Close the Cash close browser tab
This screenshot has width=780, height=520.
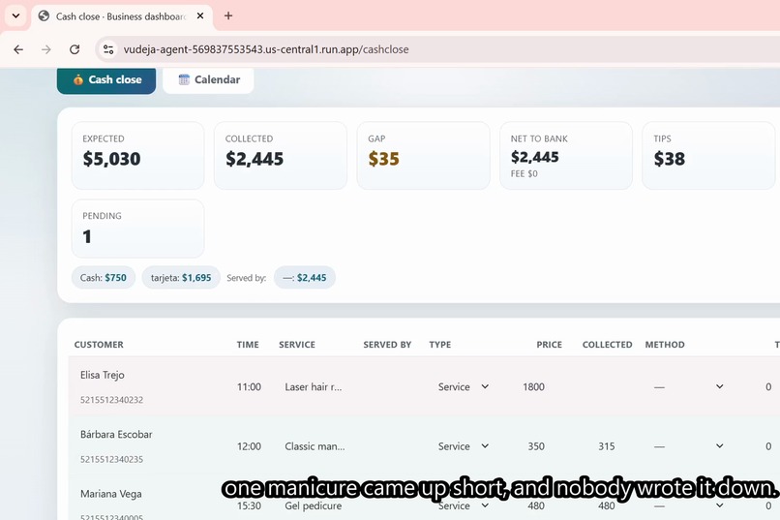(x=200, y=15)
